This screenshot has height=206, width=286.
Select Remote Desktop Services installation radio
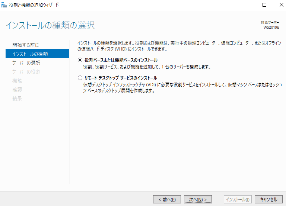click(x=80, y=78)
